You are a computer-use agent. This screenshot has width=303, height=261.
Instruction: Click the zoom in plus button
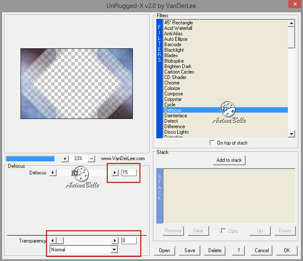(65, 159)
